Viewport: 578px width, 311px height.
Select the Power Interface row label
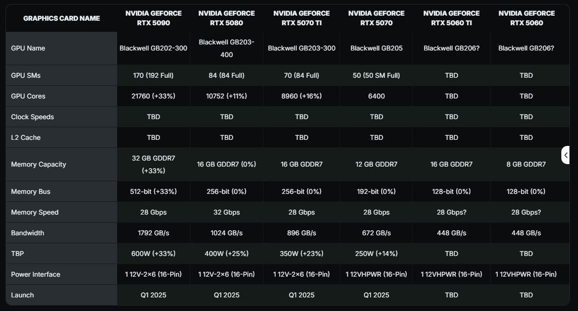click(x=35, y=275)
